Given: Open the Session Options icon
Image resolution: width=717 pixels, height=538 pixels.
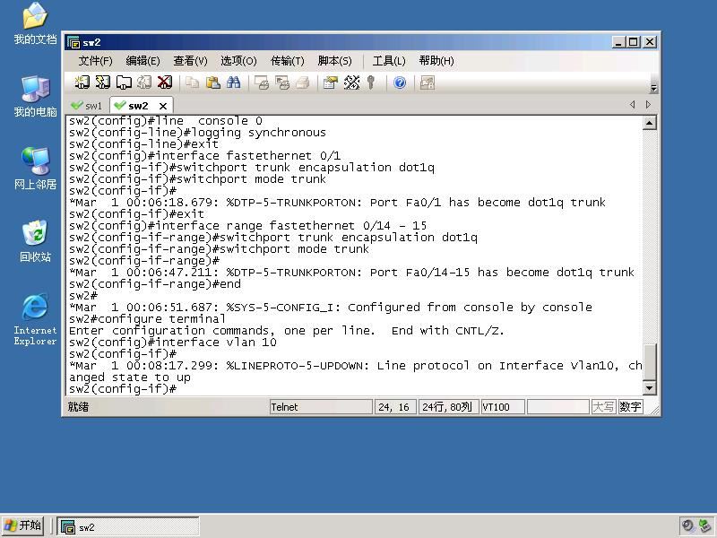Looking at the screenshot, I should 330,82.
